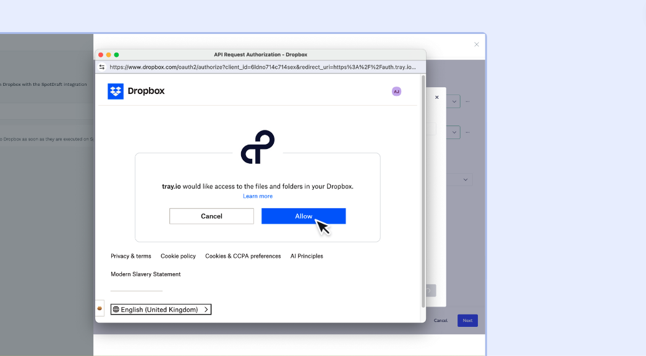Open Privacy & terms link
The image size is (646, 356).
[x=130, y=256]
